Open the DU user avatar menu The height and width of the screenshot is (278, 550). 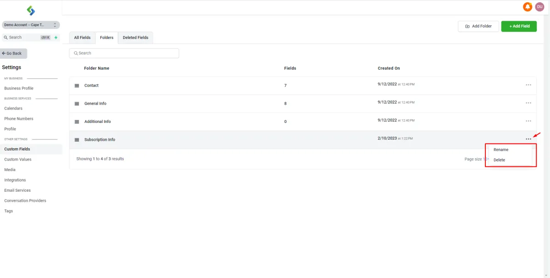point(539,7)
